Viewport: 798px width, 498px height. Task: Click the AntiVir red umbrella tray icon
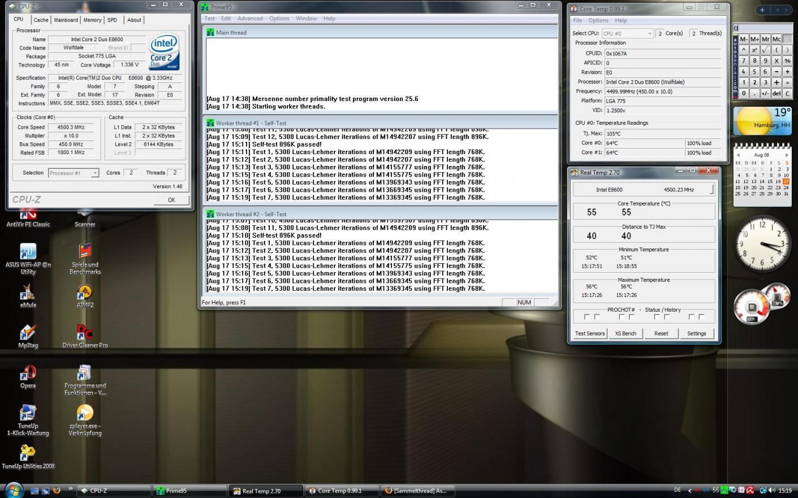point(750,491)
